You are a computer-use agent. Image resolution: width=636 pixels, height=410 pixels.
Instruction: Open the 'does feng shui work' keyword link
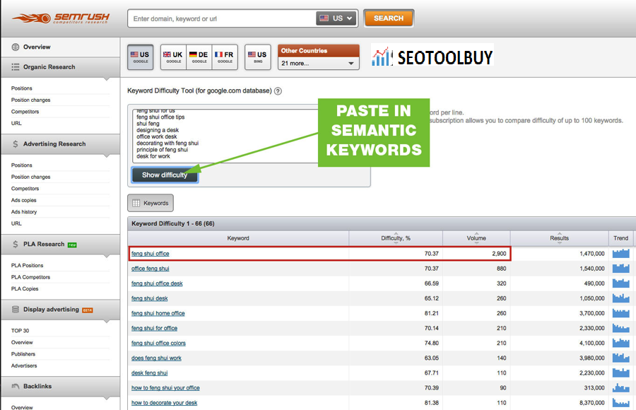pos(156,358)
